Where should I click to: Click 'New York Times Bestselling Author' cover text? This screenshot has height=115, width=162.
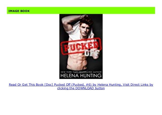coord(81,72)
